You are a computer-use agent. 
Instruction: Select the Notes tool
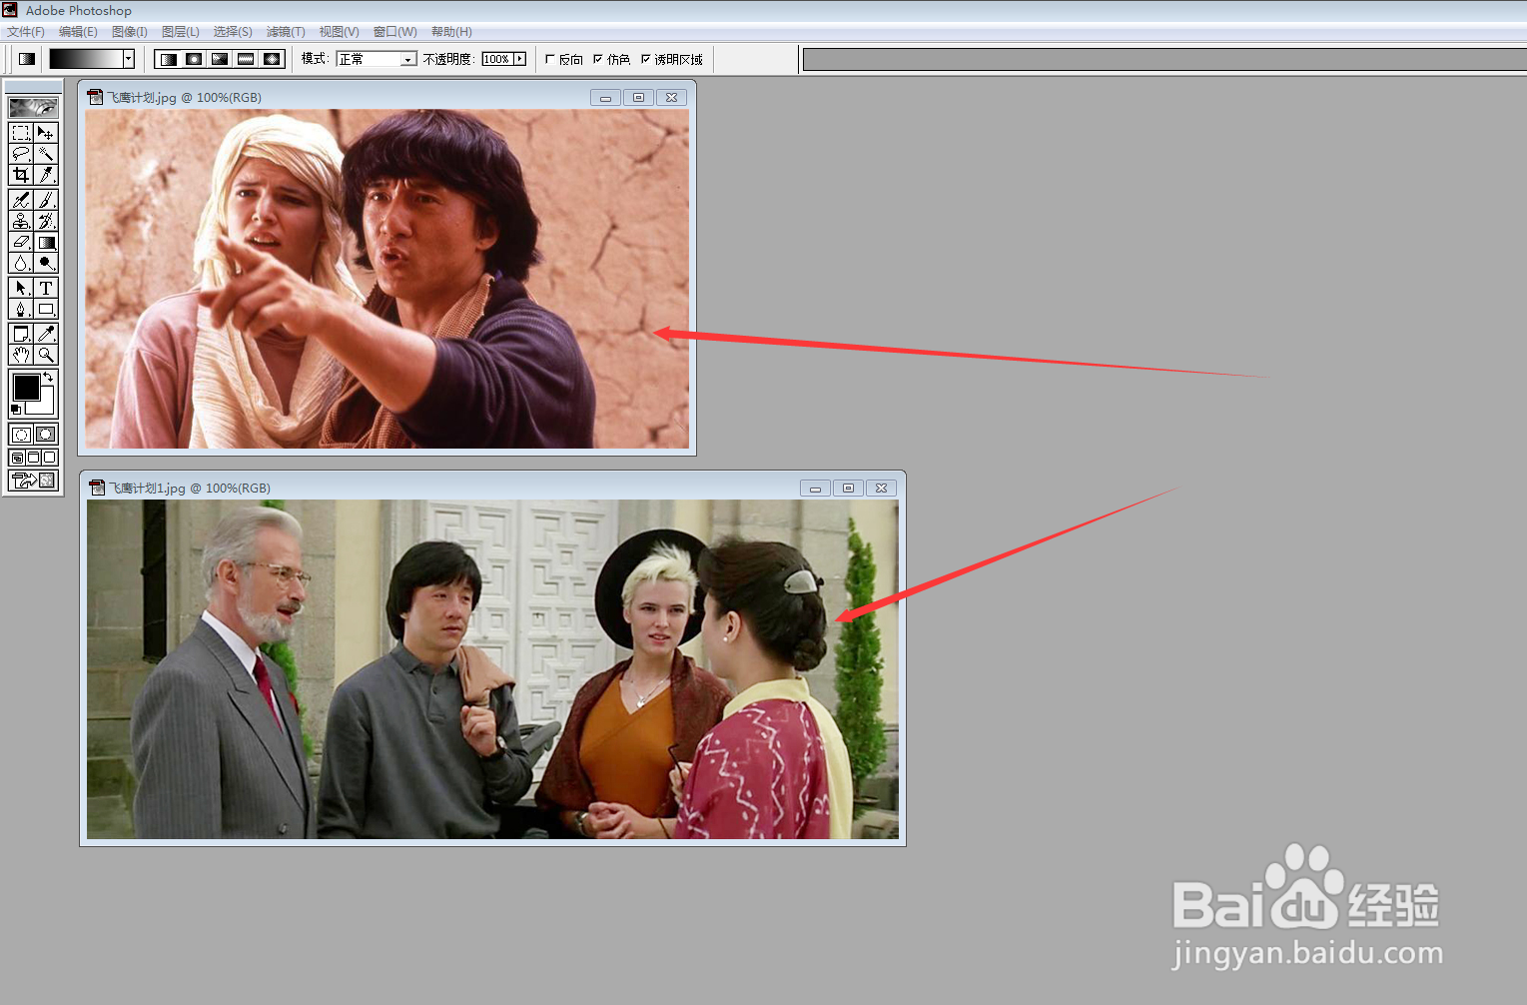pos(21,334)
